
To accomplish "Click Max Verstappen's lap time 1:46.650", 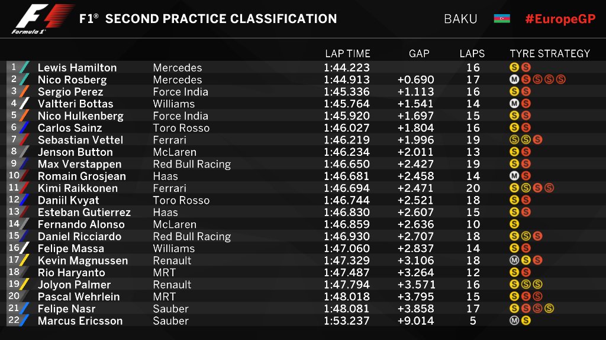I will 347,164.
